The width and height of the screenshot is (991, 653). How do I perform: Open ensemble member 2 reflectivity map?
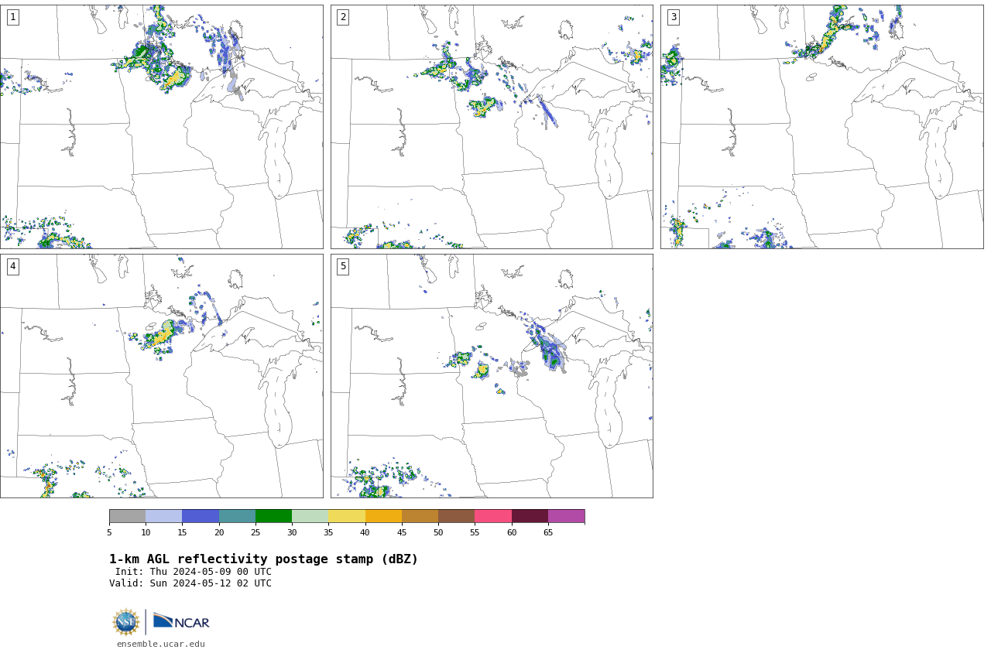click(492, 127)
